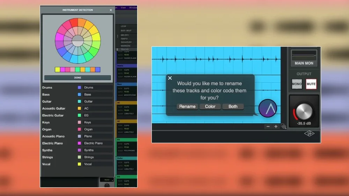The width and height of the screenshot is (349, 196).
Task: Click the Bass color indicator square
Action: pos(79,94)
